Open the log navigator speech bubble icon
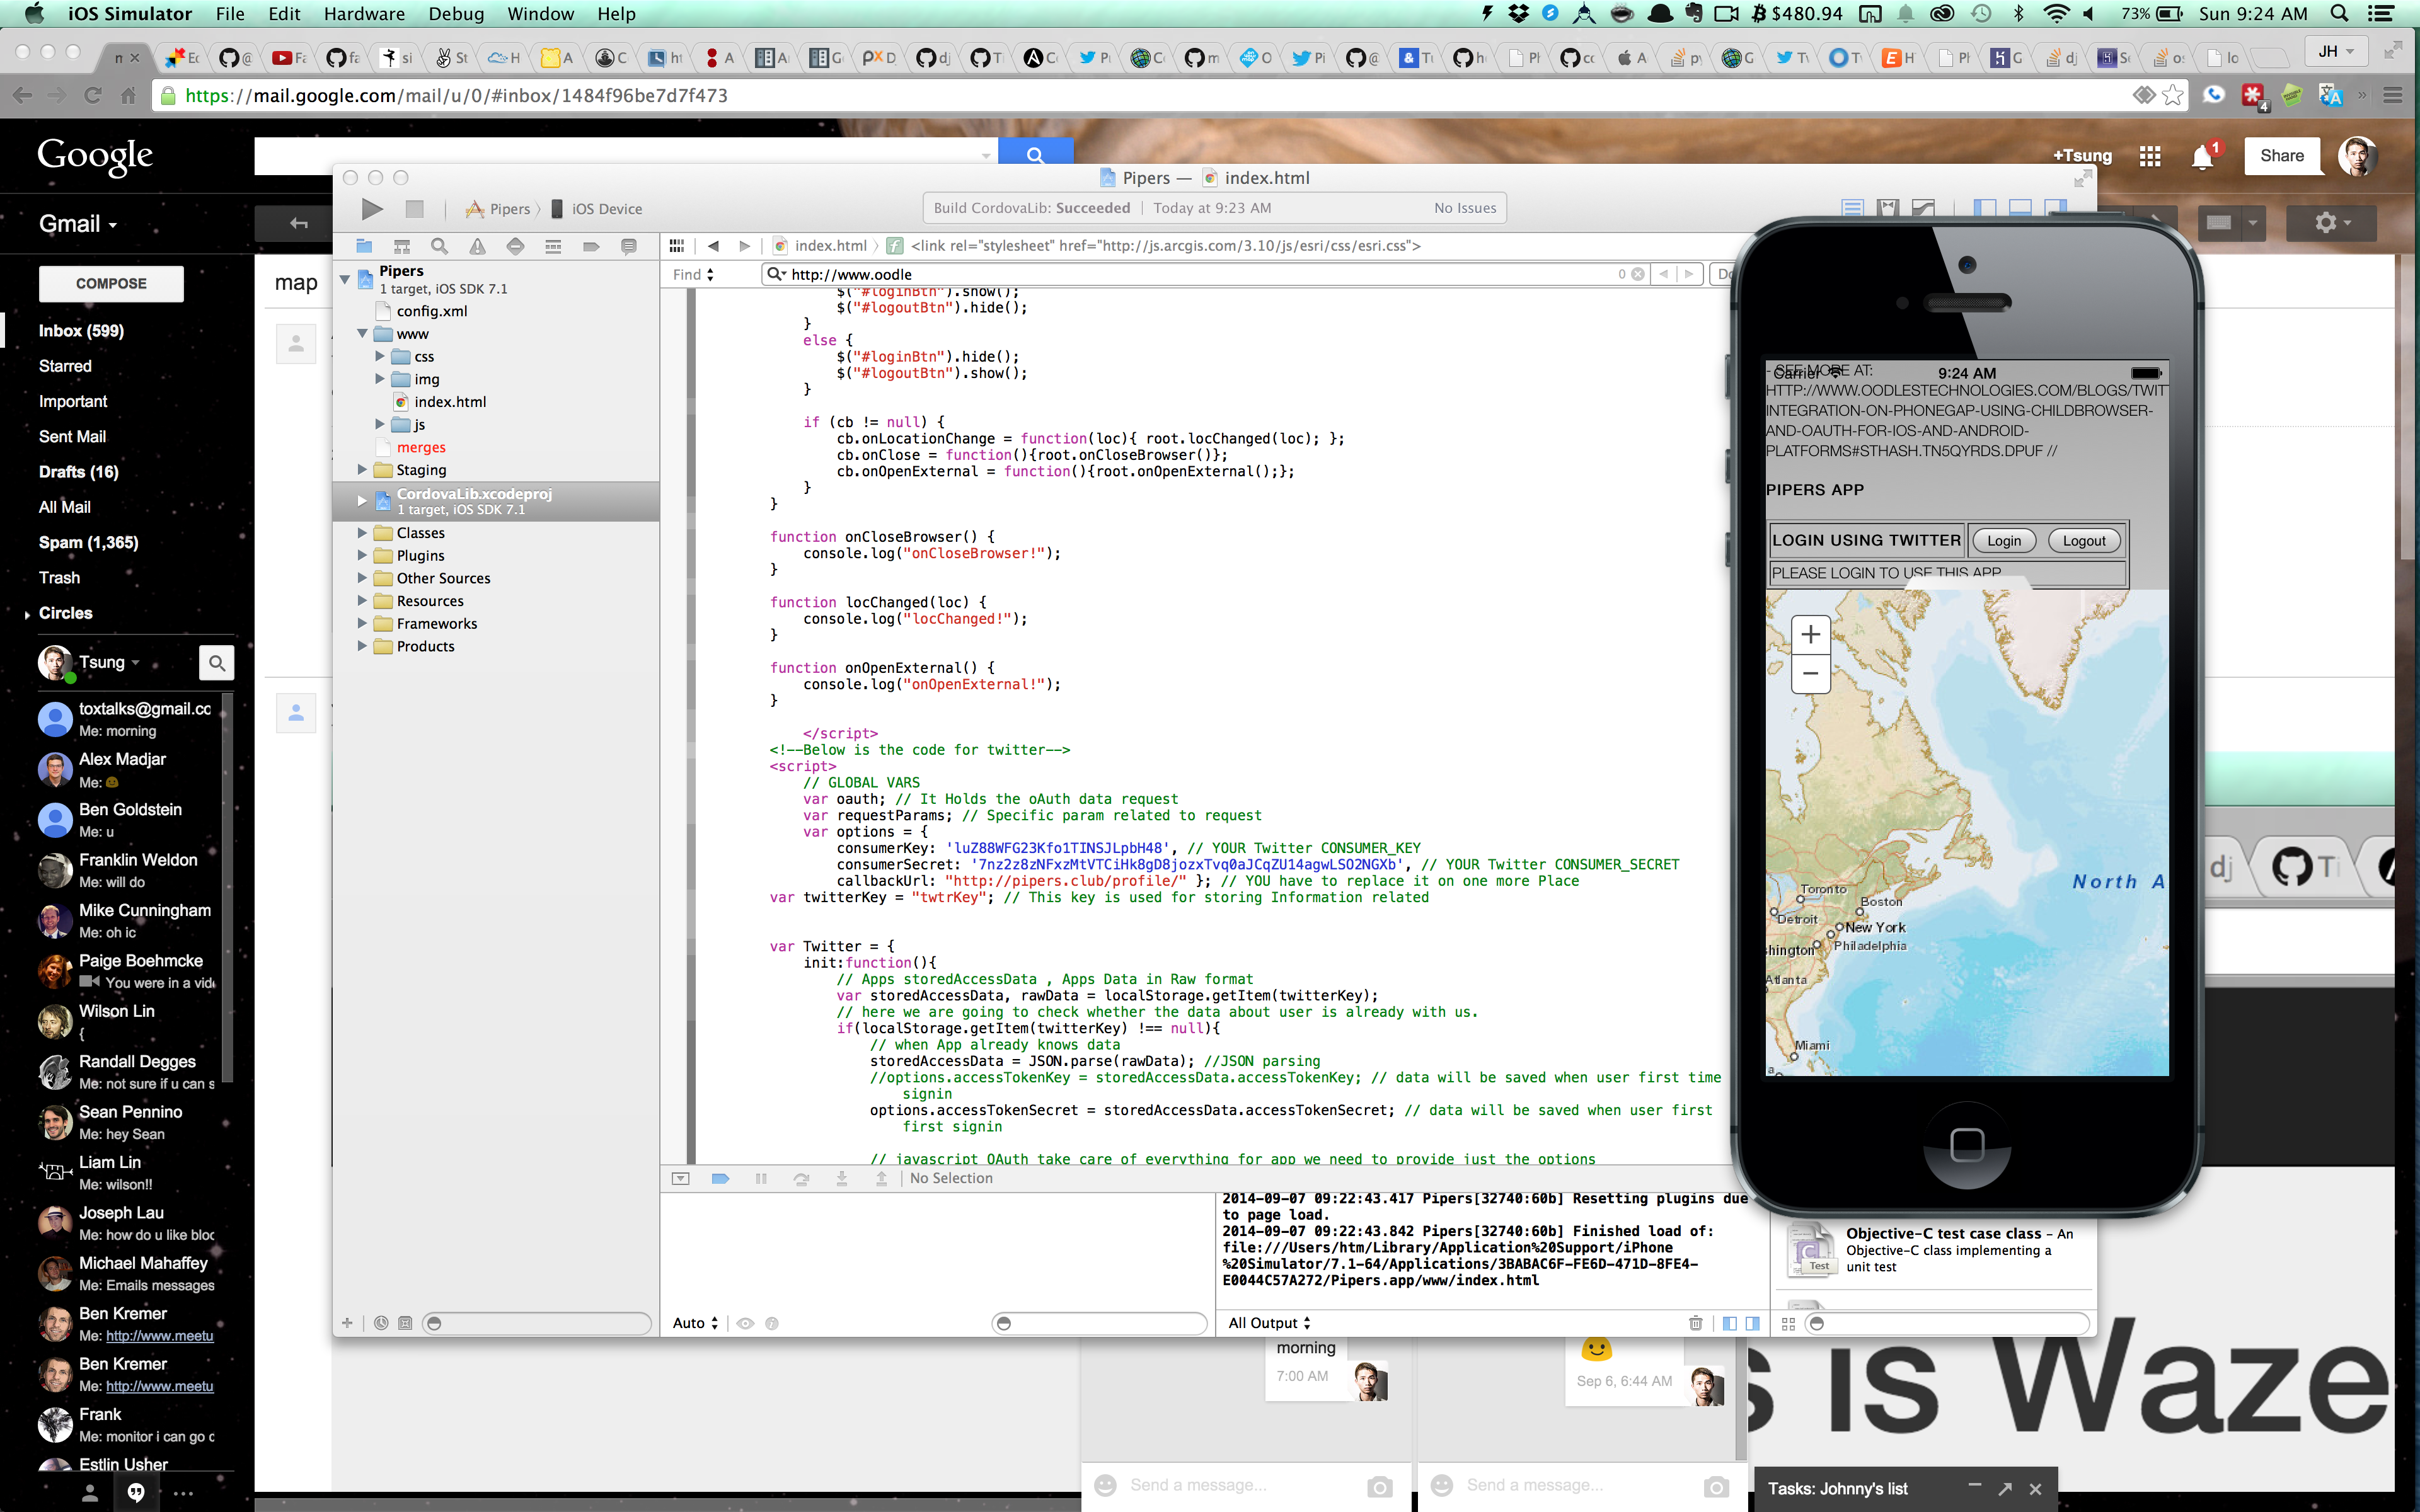The height and width of the screenshot is (1512, 2420). (x=629, y=246)
